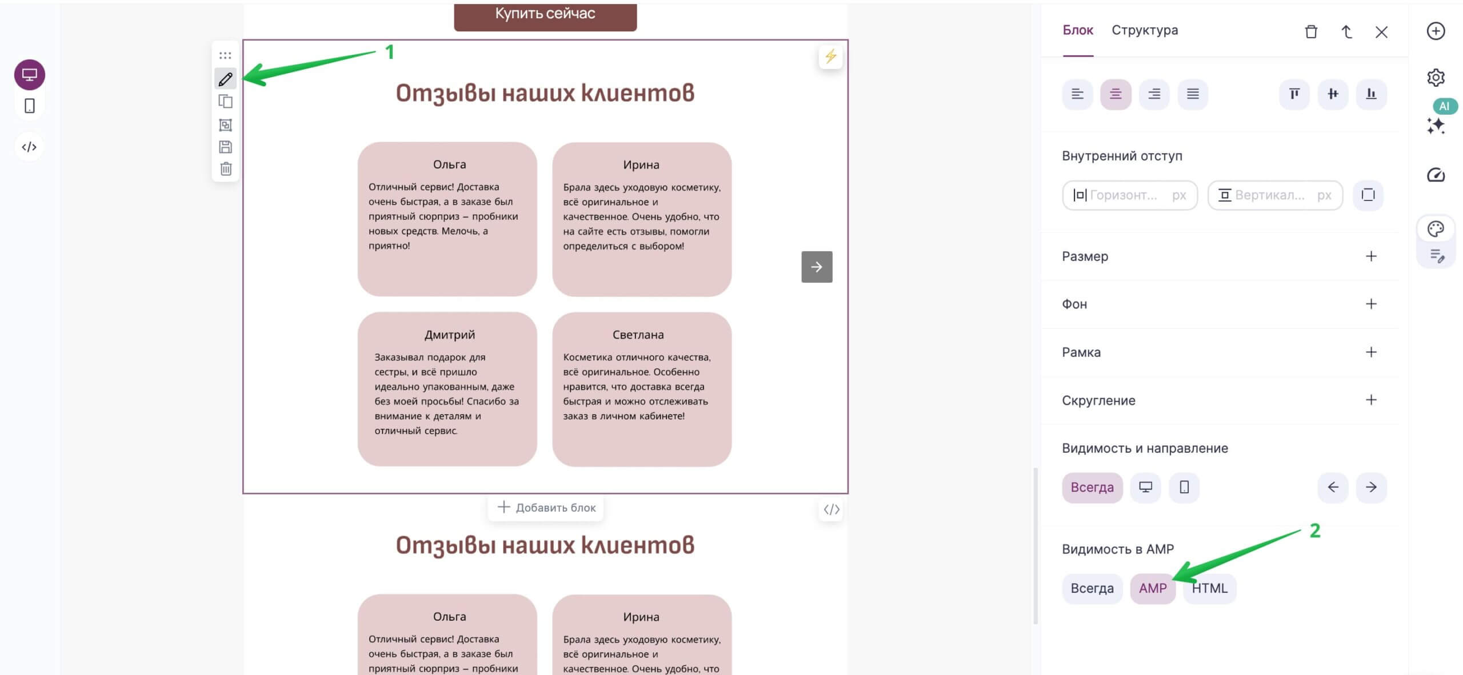Click the carousel next arrow
Image resolution: width=1463 pixels, height=675 pixels.
(x=817, y=267)
